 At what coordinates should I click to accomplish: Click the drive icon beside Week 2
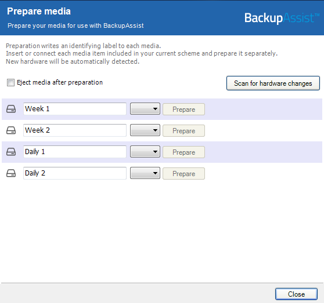pos(11,130)
